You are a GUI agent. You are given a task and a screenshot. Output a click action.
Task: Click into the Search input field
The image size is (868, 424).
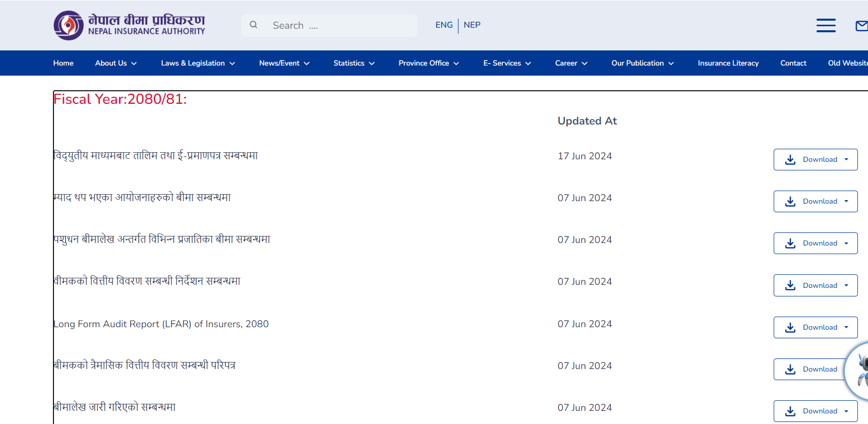[340, 25]
